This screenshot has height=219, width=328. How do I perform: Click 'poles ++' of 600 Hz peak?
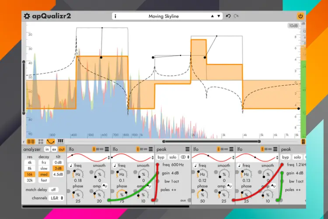(x=168, y=190)
